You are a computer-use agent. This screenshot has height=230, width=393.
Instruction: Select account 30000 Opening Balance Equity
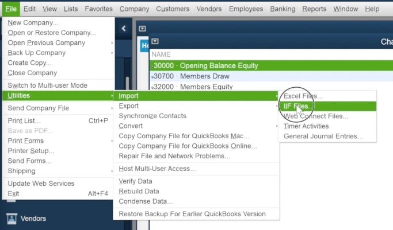tap(272, 66)
